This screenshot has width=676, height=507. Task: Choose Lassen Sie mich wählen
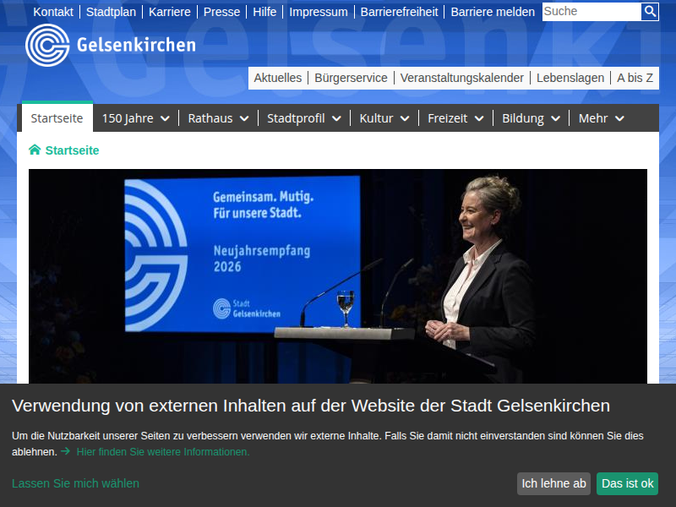pyautogui.click(x=75, y=483)
